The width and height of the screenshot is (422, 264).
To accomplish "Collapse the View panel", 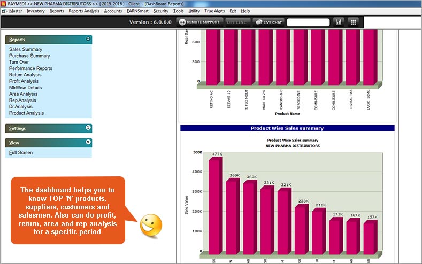I will [x=88, y=143].
